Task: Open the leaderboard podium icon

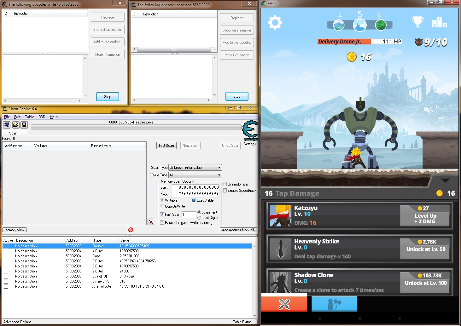Action: pyautogui.click(x=439, y=22)
